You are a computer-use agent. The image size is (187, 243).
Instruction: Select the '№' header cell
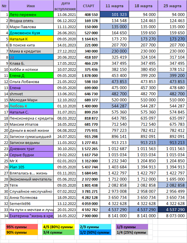(4, 6)
